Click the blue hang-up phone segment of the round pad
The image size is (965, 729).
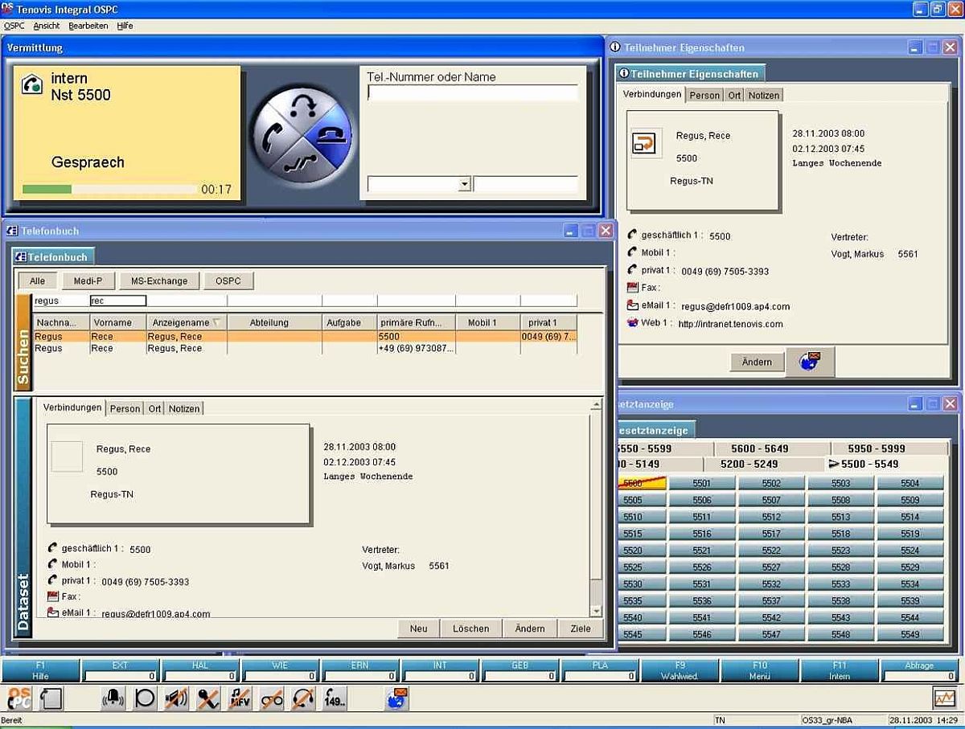coord(332,133)
